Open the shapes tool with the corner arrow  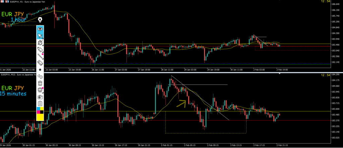40,43
